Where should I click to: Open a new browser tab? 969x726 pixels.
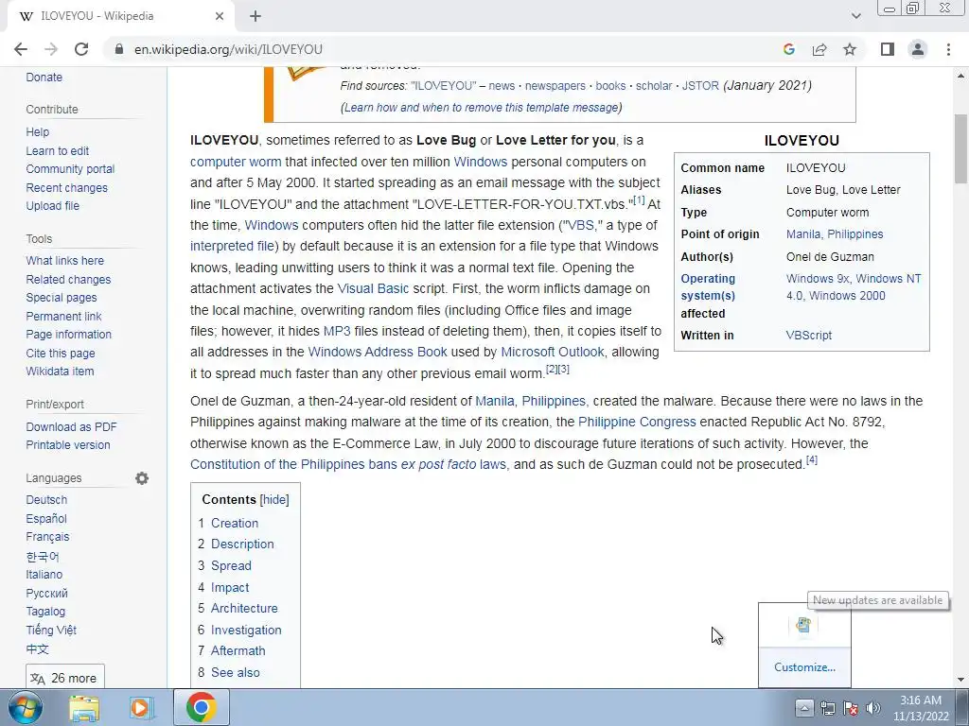click(x=255, y=16)
